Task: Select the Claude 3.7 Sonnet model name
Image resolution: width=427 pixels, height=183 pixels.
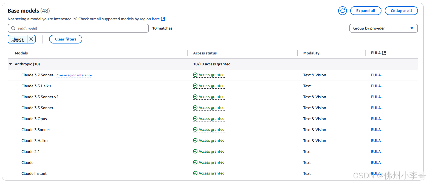Action: coord(37,75)
